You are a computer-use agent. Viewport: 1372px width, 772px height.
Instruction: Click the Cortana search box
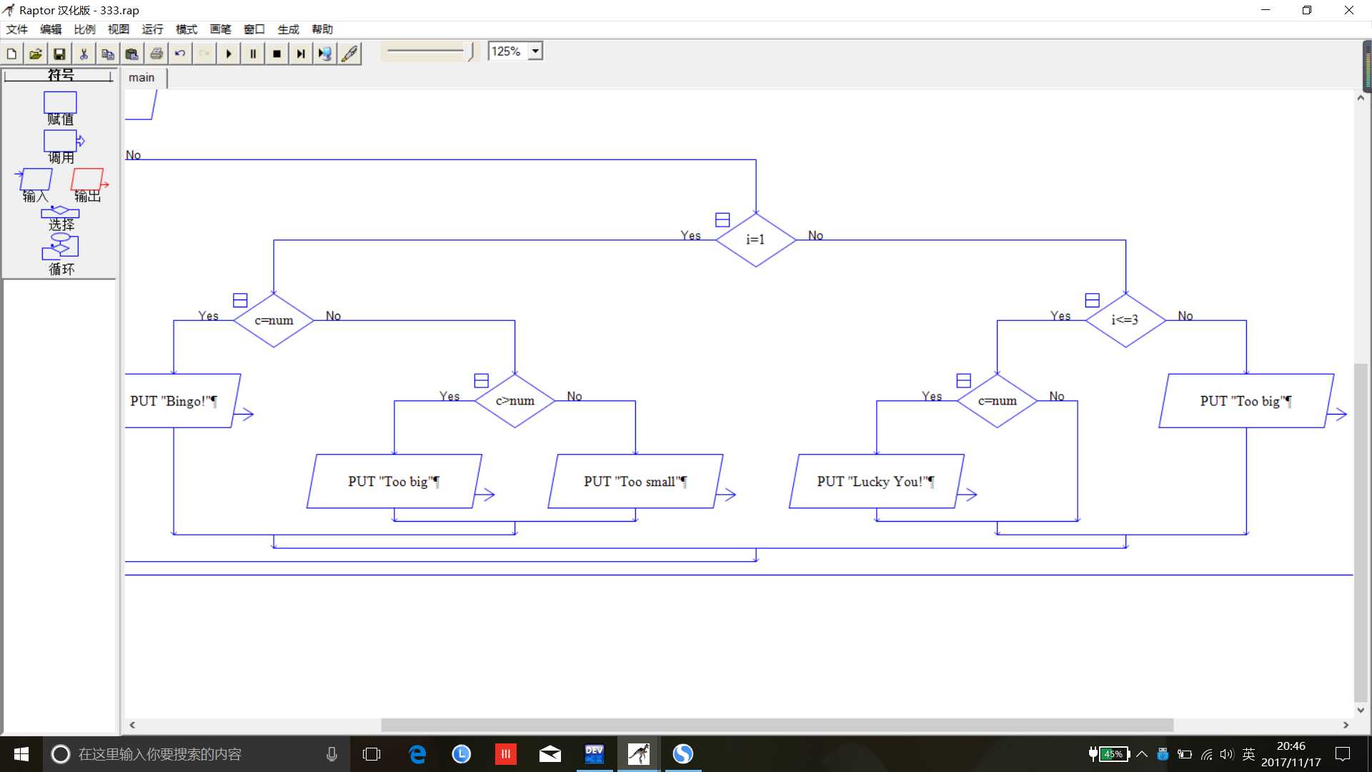pos(197,754)
